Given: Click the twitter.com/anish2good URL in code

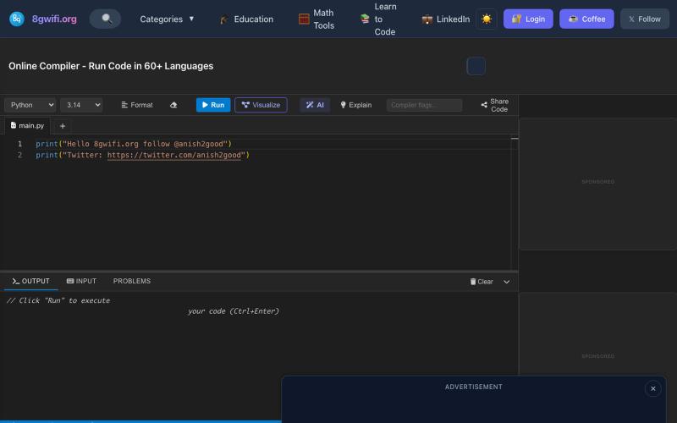Looking at the screenshot, I should (x=174, y=155).
